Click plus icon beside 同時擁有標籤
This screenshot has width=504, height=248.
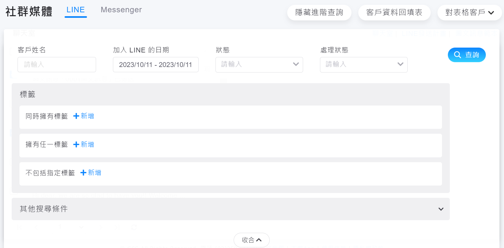pos(76,116)
